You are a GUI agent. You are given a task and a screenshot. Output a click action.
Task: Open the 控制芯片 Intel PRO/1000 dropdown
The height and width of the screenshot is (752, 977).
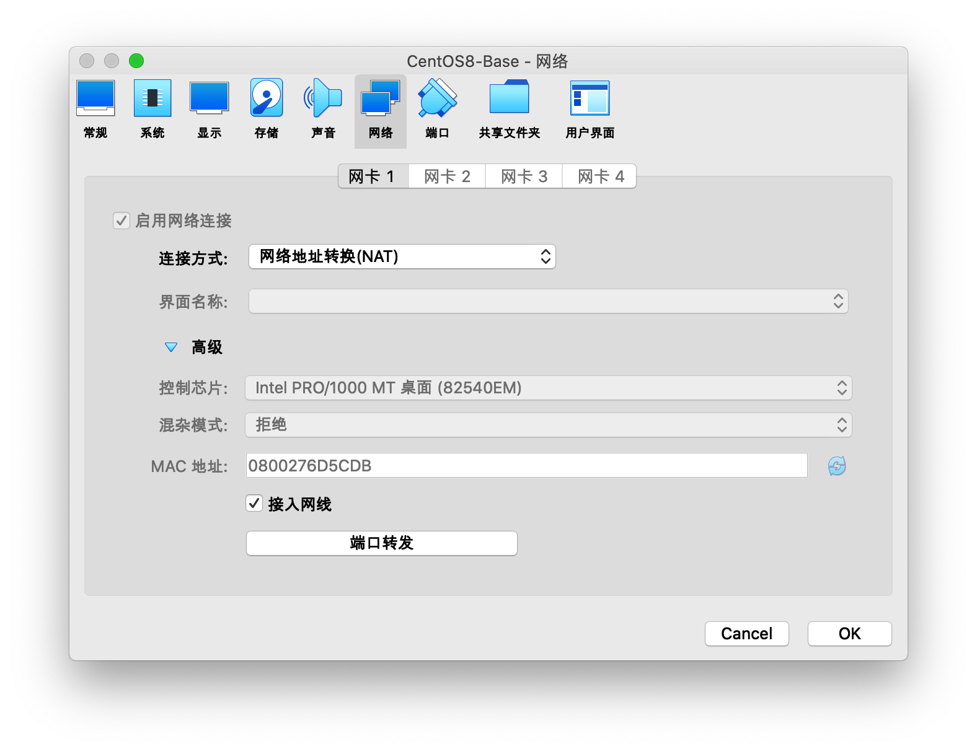549,388
